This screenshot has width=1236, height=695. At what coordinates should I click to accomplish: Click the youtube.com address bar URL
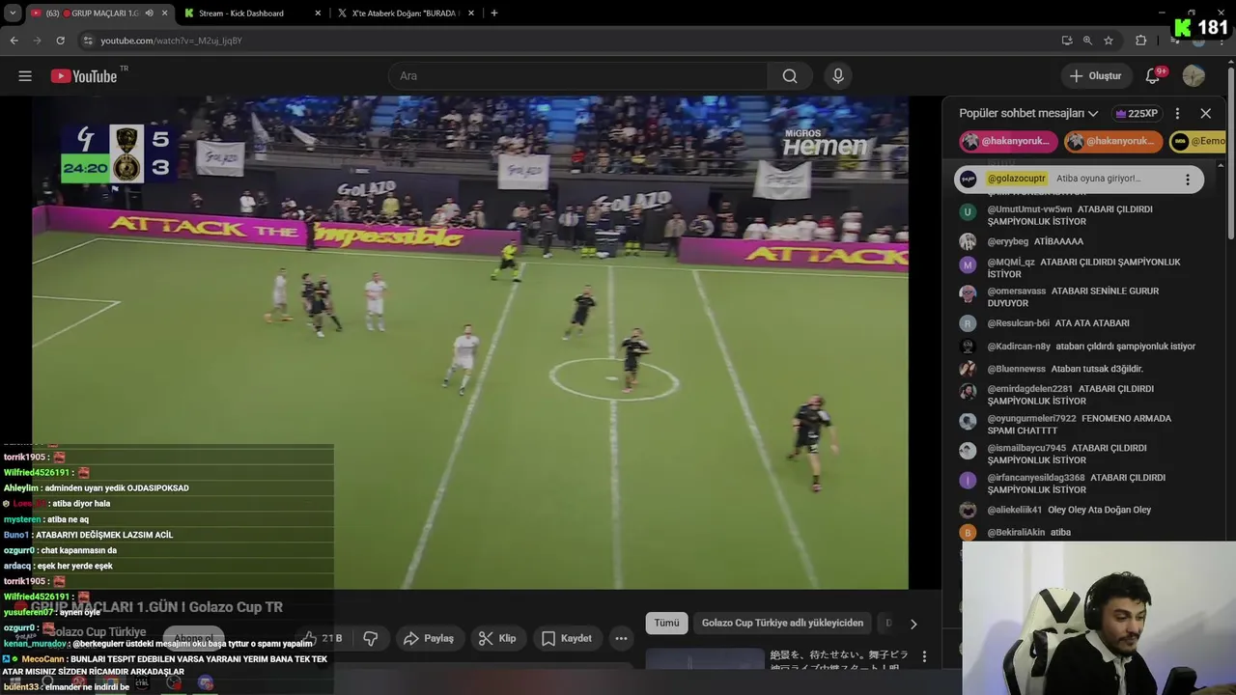pyautogui.click(x=172, y=41)
